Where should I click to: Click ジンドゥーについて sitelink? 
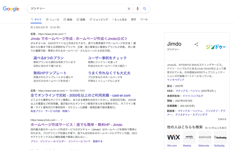pyautogui.click(x=79, y=141)
